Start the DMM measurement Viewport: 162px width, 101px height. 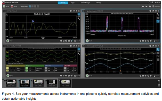coord(8,41)
